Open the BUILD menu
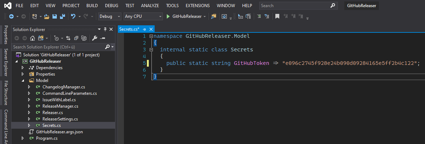Viewport: 425px width, 144px height. tap(92, 6)
